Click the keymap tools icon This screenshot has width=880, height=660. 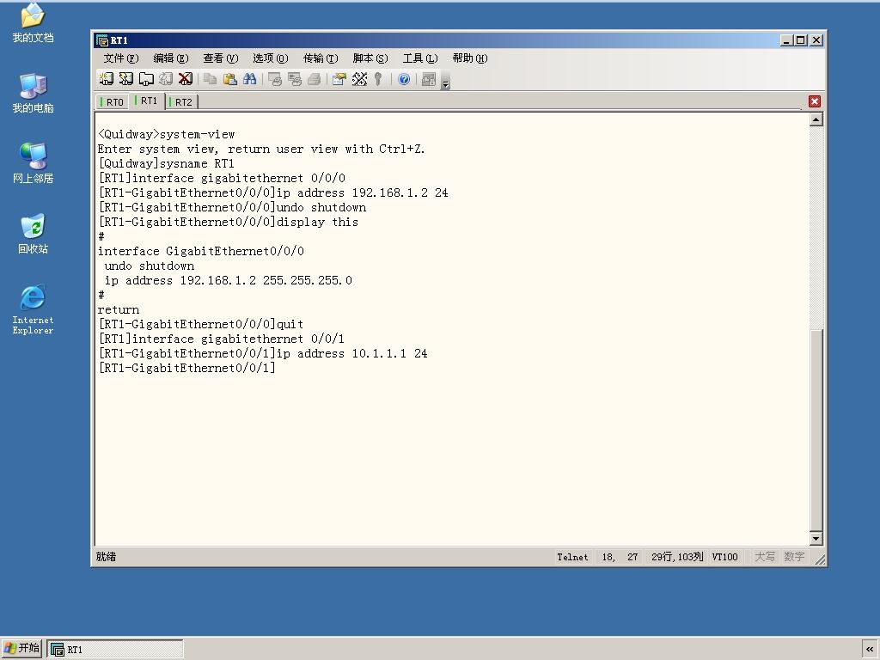[x=359, y=79]
